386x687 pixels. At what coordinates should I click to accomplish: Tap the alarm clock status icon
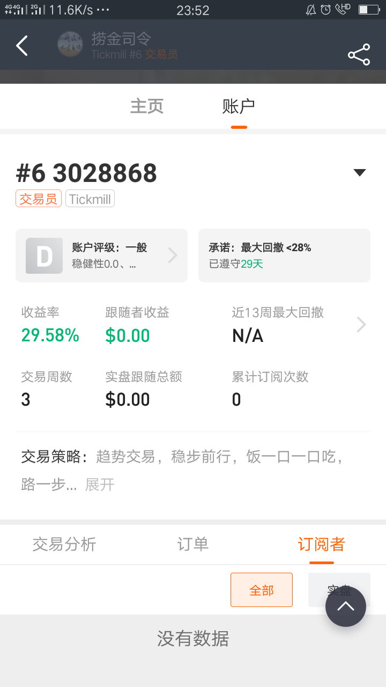click(325, 10)
